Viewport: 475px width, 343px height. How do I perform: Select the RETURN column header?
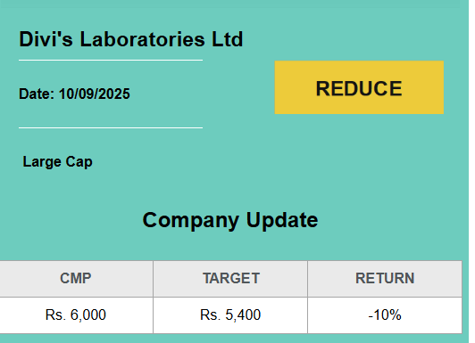(385, 279)
